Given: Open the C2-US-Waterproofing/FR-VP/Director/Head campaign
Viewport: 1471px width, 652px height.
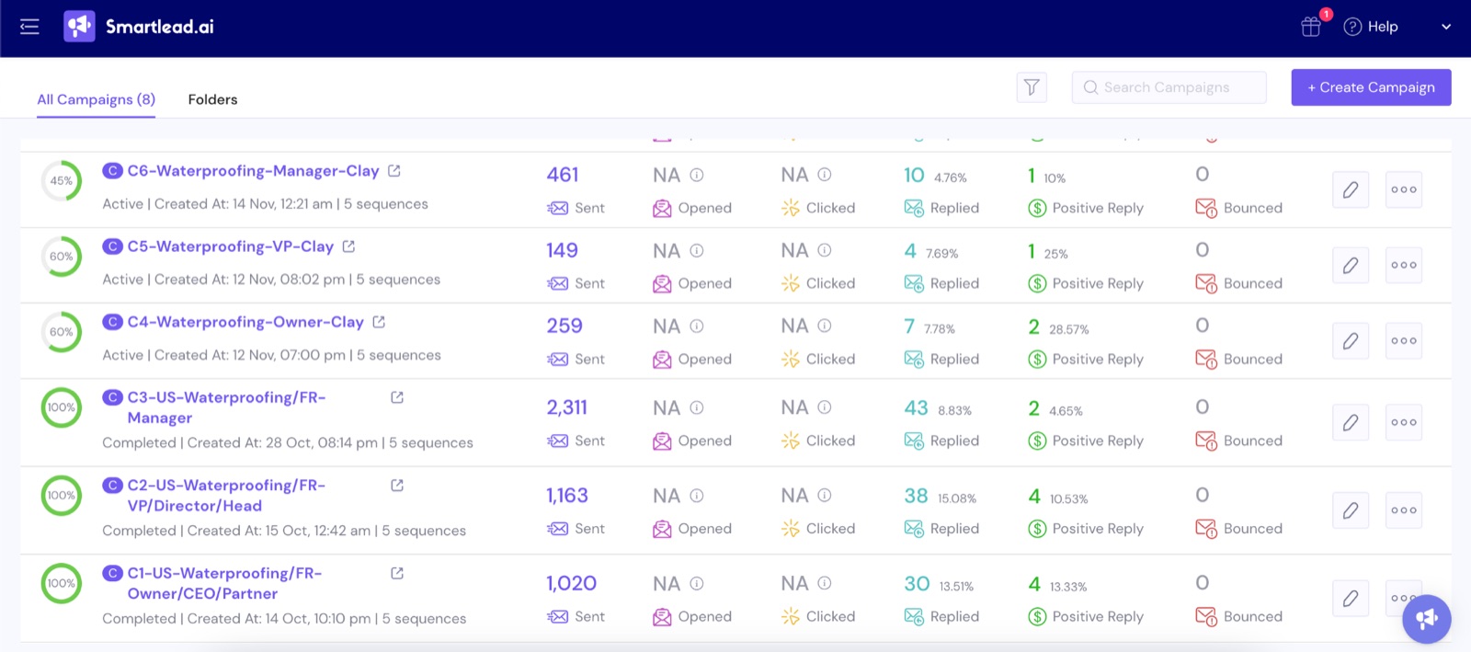Looking at the screenshot, I should (x=226, y=496).
